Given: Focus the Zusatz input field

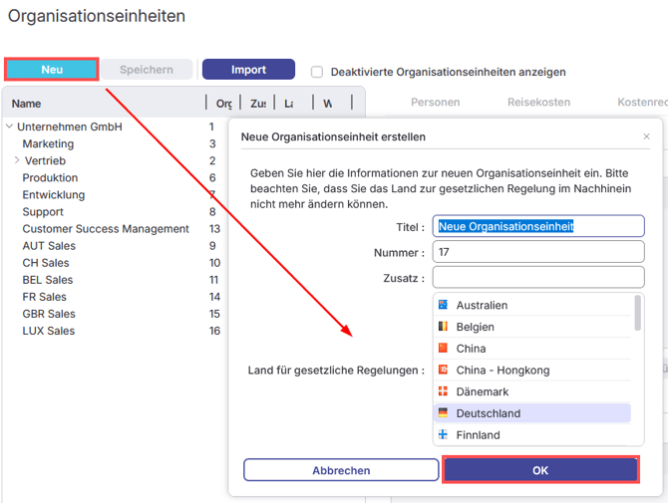Looking at the screenshot, I should click(x=538, y=278).
